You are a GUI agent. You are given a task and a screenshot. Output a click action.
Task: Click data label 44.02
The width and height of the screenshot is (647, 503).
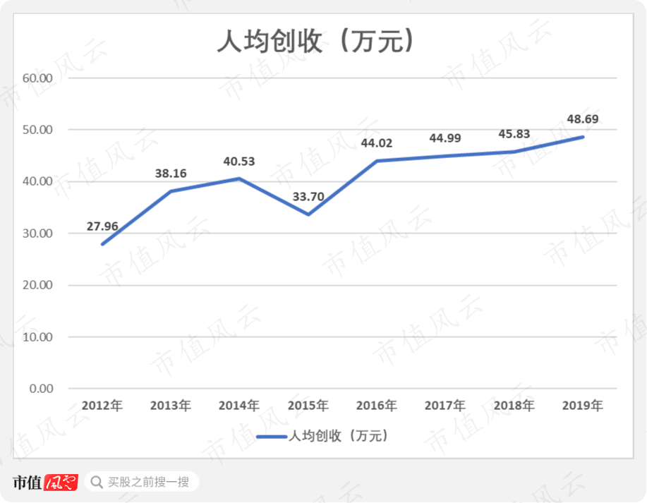click(377, 143)
